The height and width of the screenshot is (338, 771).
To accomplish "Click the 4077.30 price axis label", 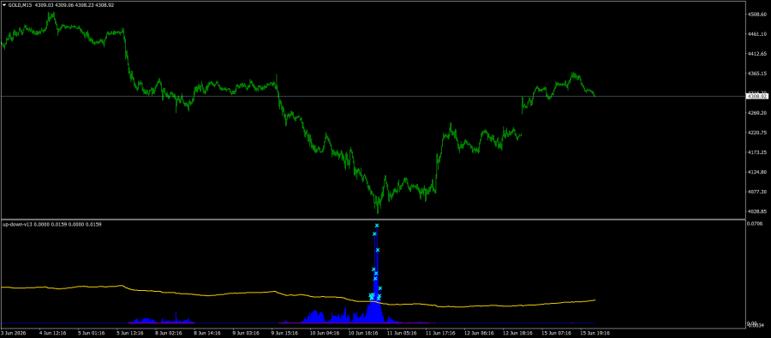I will pos(756,192).
